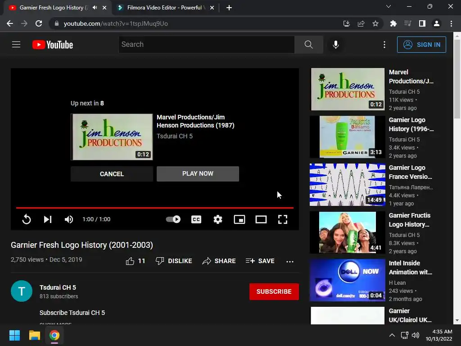The height and width of the screenshot is (346, 461).
Task: Click PLAY NOW for next video
Action: [x=198, y=174]
